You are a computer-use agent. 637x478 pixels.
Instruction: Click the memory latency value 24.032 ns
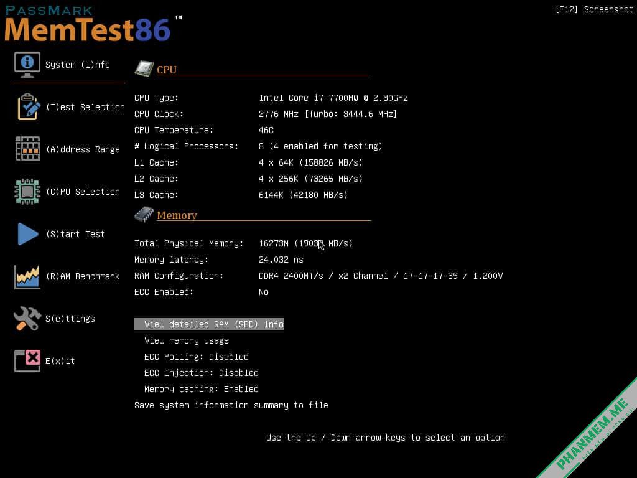[281, 260]
